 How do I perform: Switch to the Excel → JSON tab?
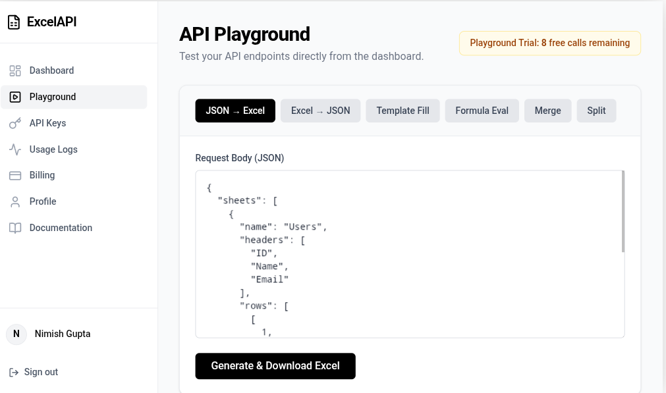pos(321,111)
